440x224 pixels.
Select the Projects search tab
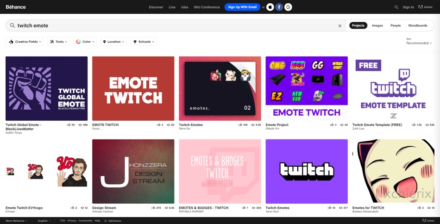point(358,25)
